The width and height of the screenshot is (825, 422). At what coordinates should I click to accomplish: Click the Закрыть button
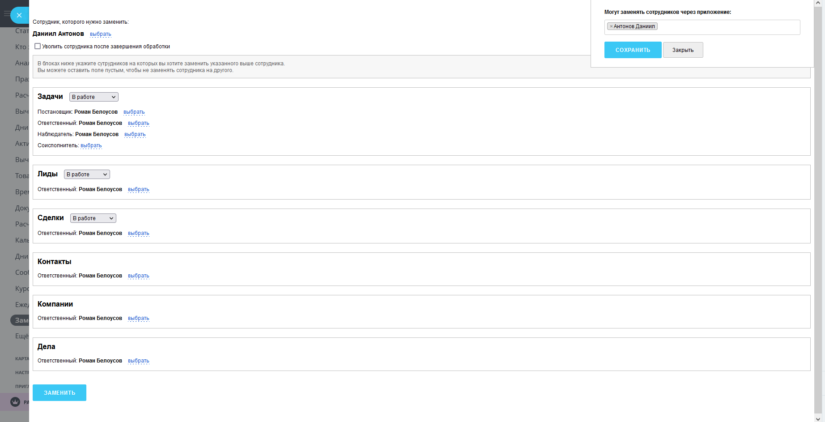pos(683,50)
